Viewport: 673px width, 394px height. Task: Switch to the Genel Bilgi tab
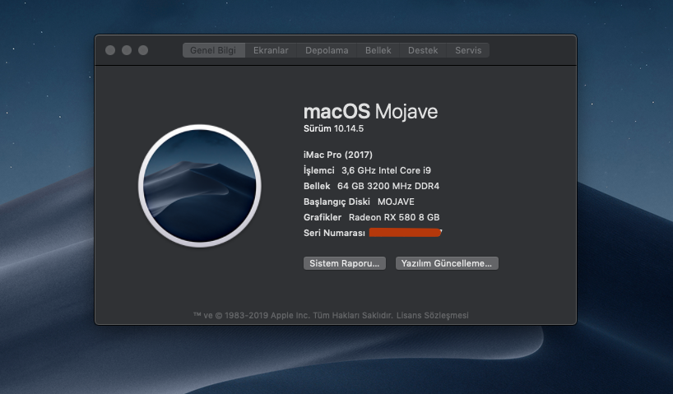point(213,50)
